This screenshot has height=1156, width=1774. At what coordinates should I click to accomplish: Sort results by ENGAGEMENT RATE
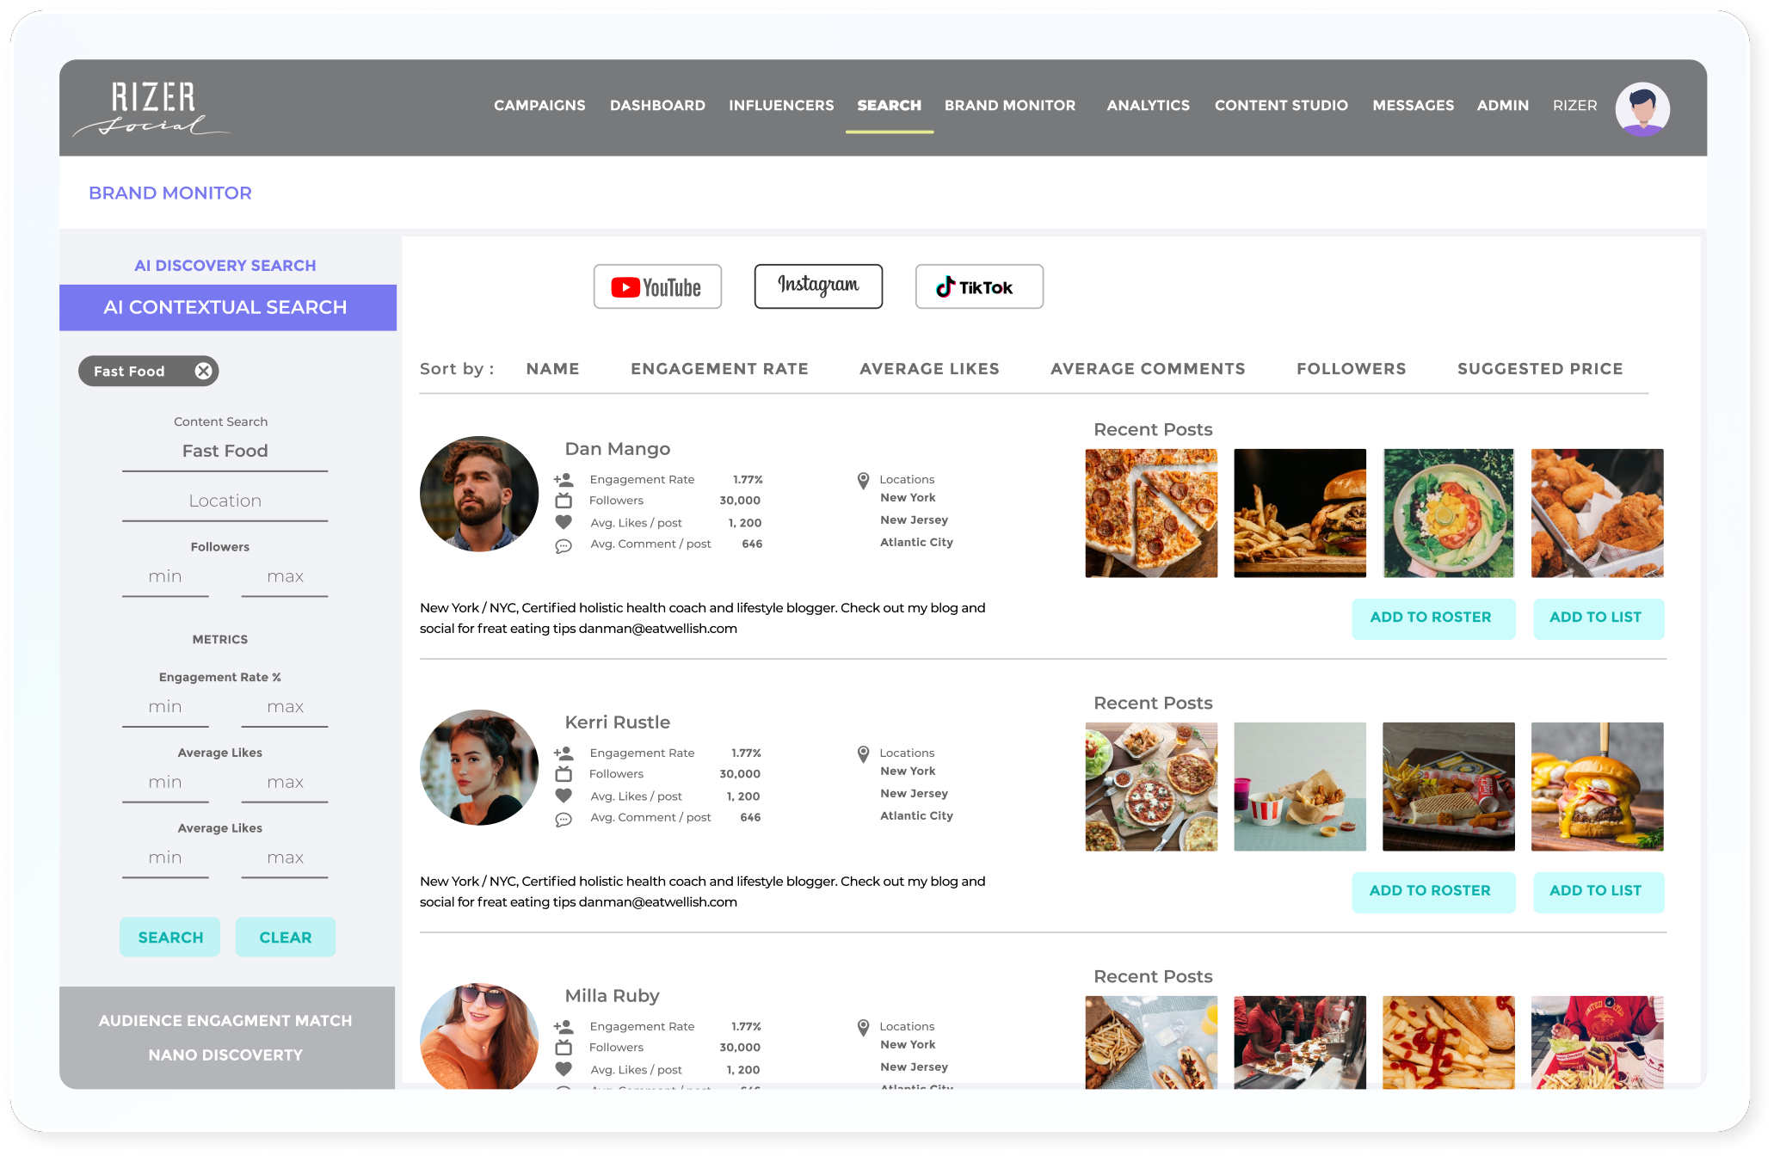(x=719, y=368)
